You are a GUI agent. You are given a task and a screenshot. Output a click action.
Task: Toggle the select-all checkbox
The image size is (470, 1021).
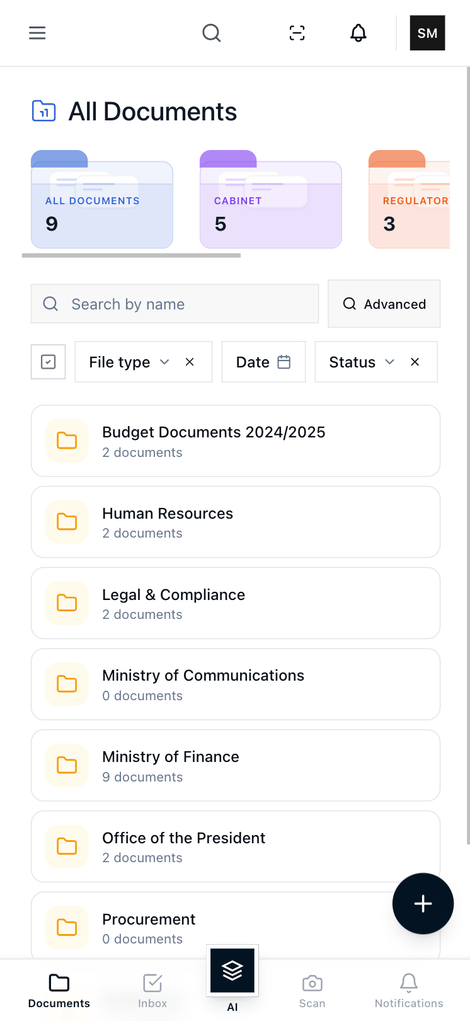point(49,362)
